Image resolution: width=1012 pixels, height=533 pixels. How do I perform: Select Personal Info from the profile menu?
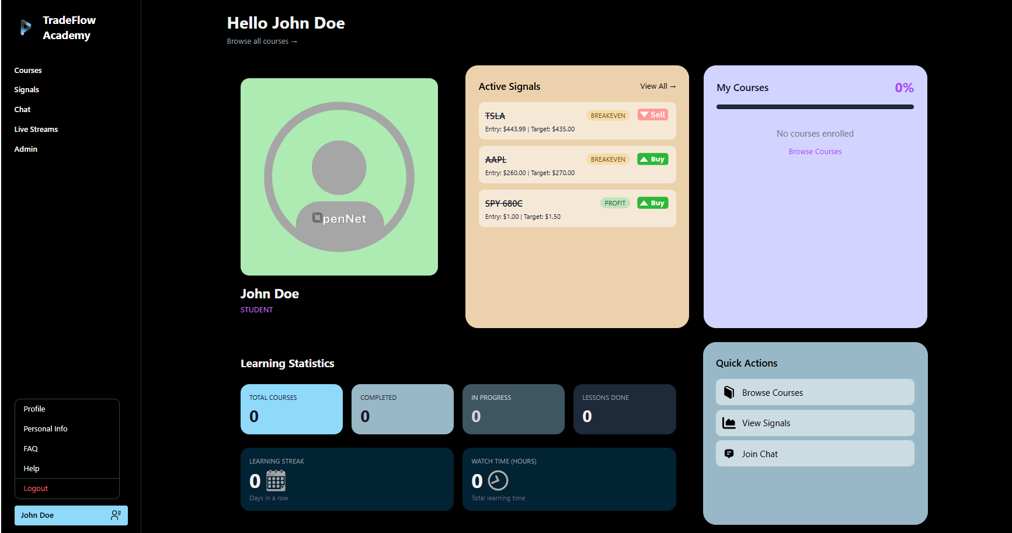pos(45,429)
